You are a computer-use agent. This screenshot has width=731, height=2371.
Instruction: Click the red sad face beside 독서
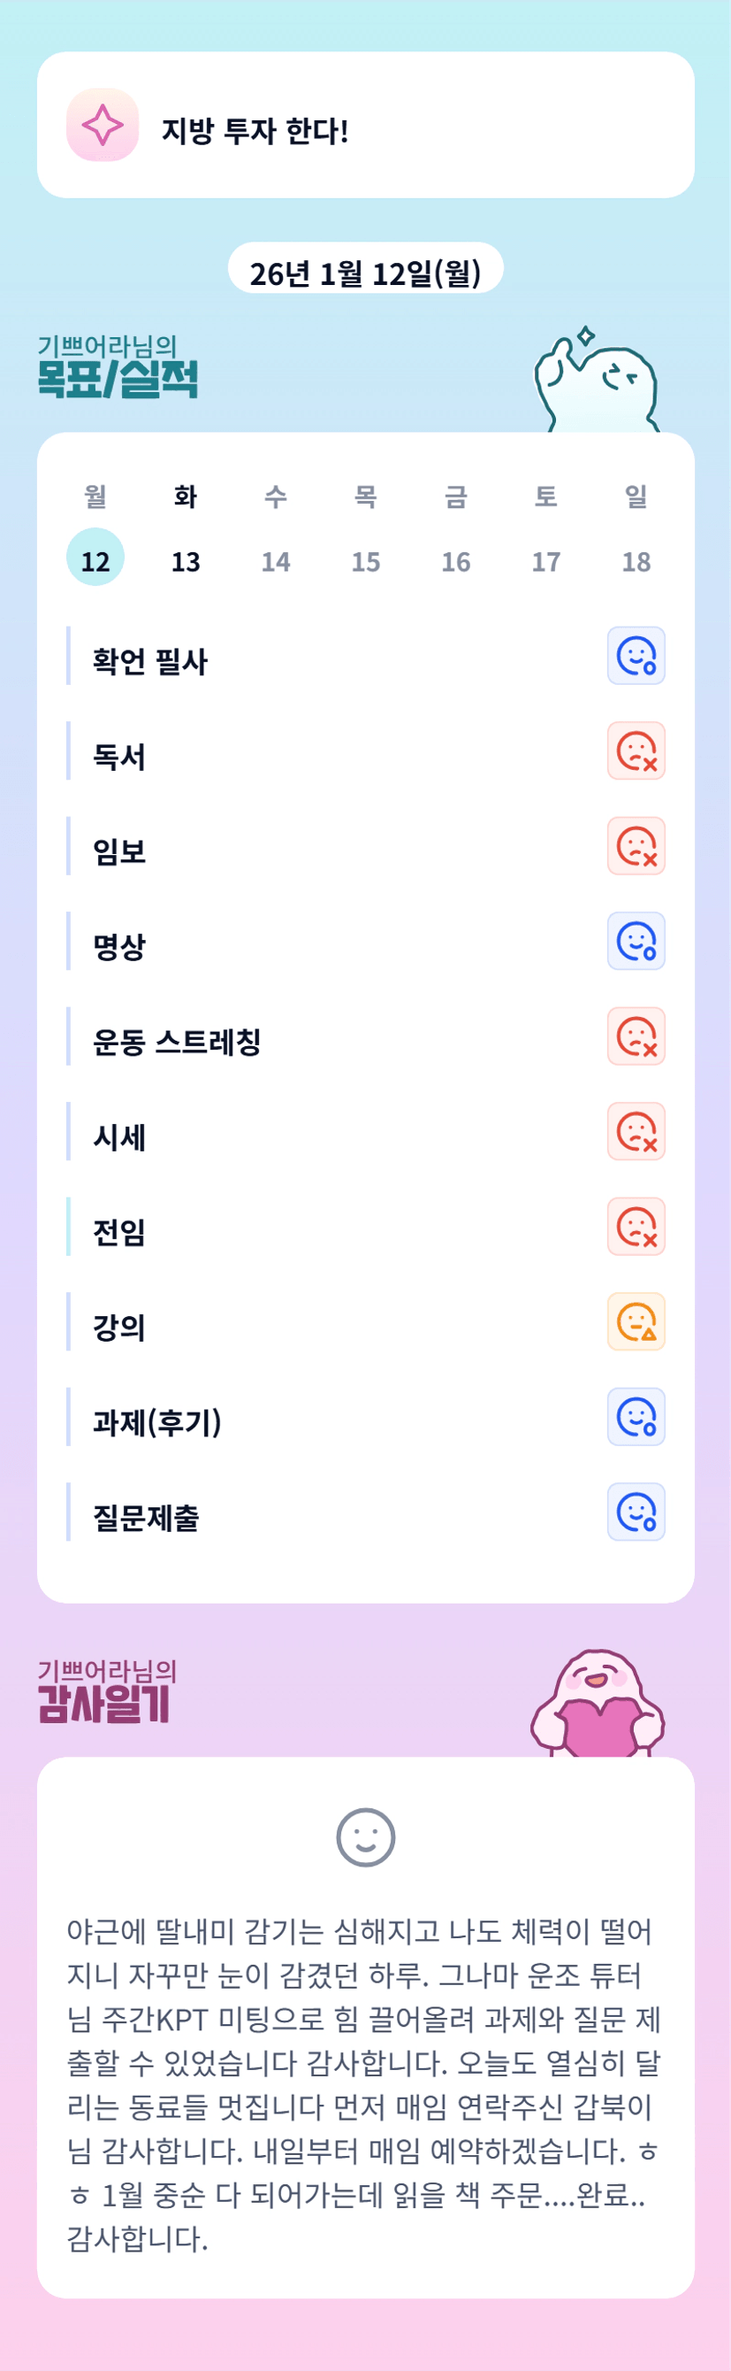tap(636, 751)
